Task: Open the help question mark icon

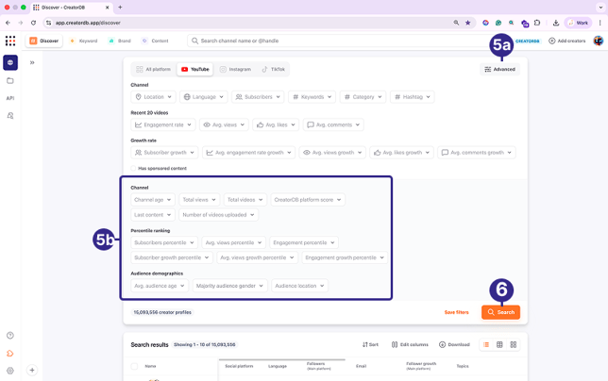Action: click(x=10, y=336)
